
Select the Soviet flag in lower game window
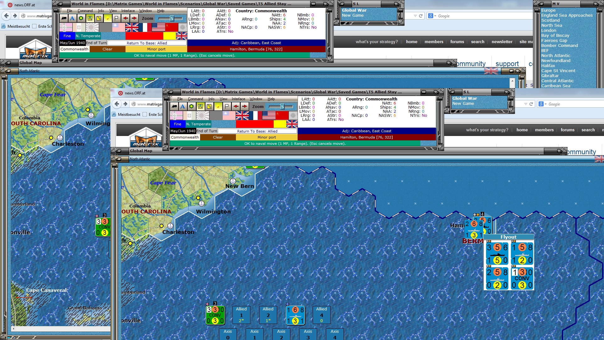[x=282, y=116]
